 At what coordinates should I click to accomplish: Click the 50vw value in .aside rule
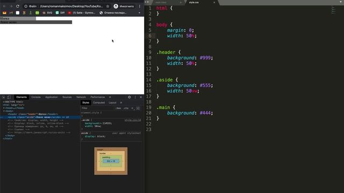click(191, 91)
